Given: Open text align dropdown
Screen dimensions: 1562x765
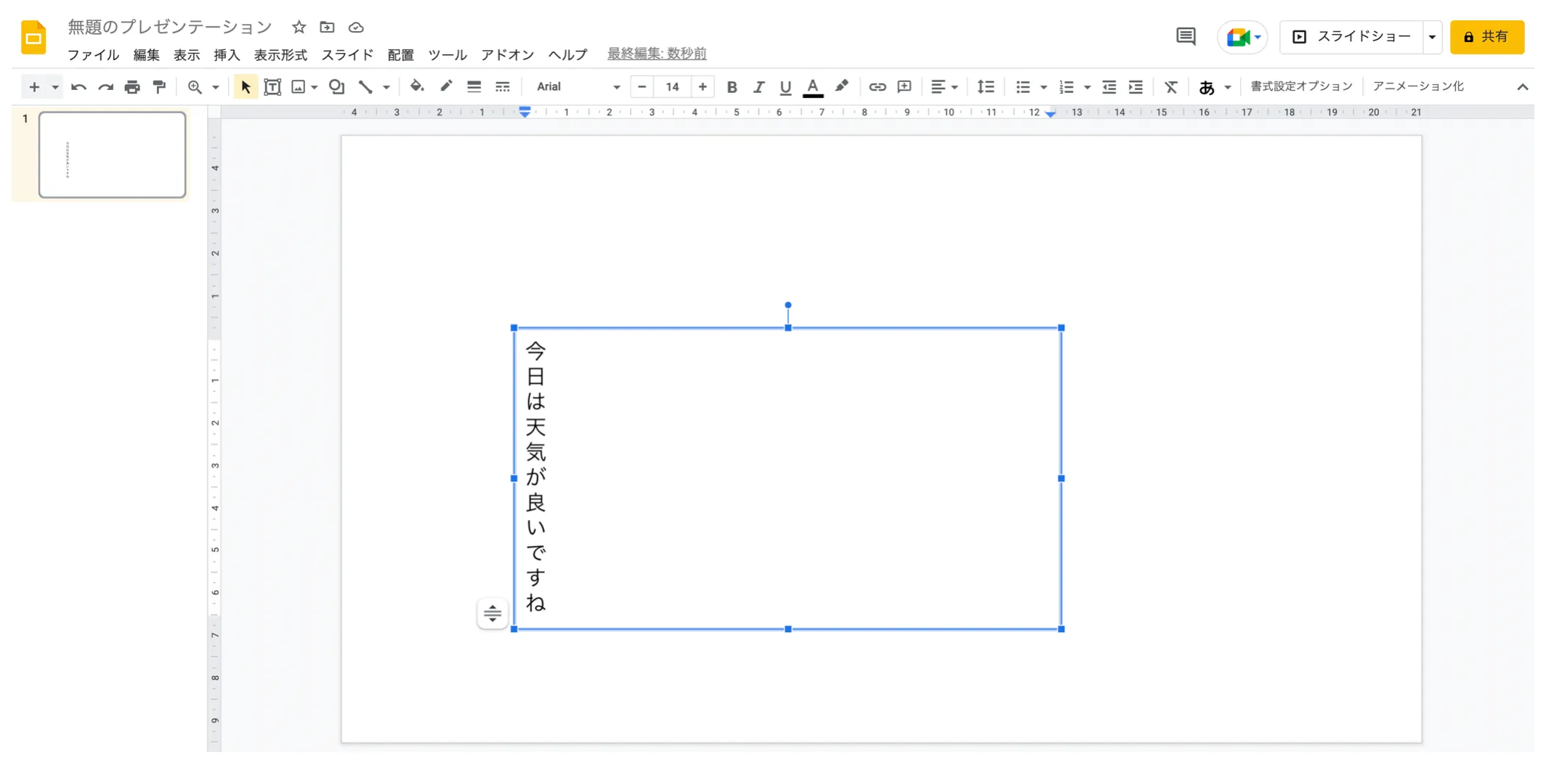Looking at the screenshot, I should click(x=944, y=87).
